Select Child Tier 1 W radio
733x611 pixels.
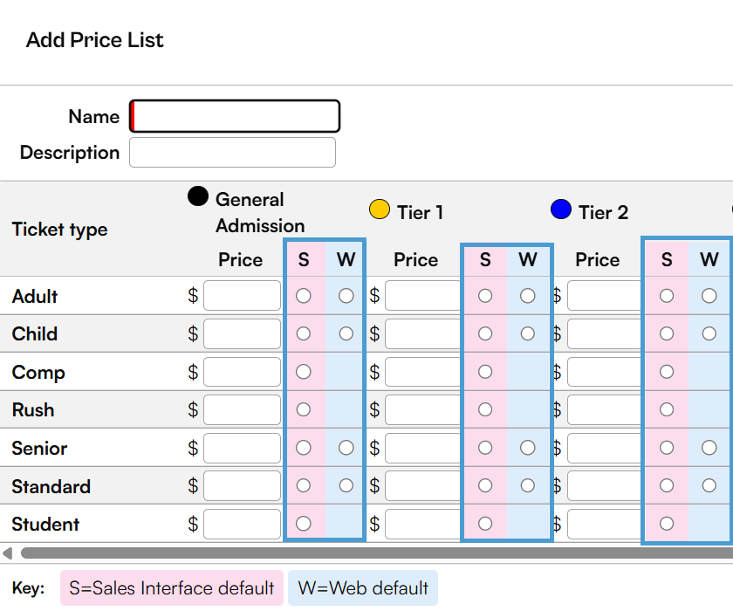point(528,333)
